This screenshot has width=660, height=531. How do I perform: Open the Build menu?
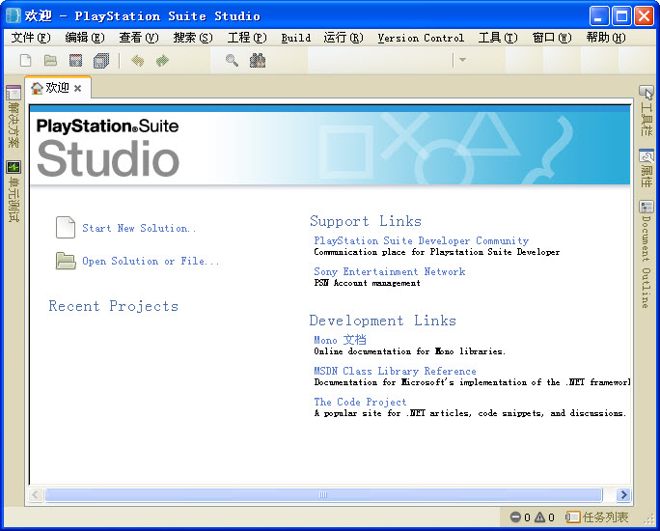[296, 38]
